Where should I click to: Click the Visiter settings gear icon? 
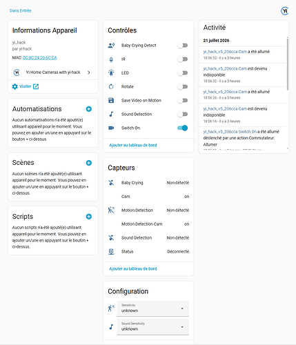15,86
